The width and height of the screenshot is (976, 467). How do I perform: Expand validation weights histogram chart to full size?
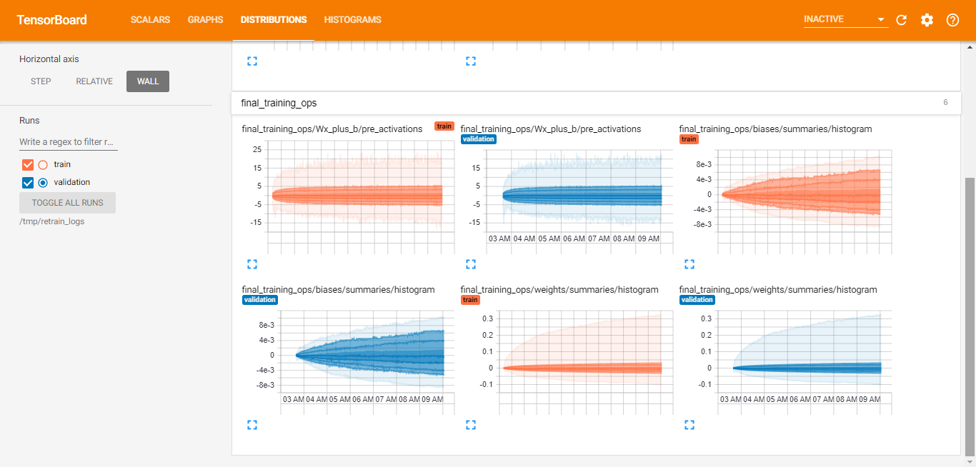689,425
